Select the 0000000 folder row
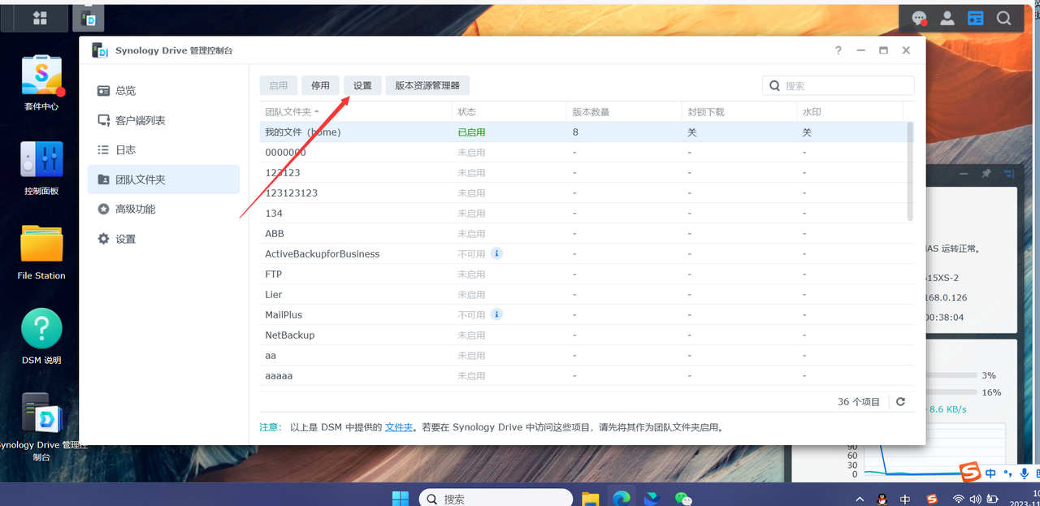1040x506 pixels. click(583, 152)
